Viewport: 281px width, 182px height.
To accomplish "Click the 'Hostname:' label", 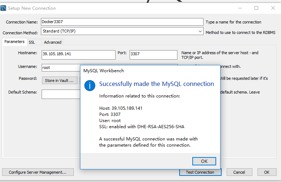I will point(28,53).
